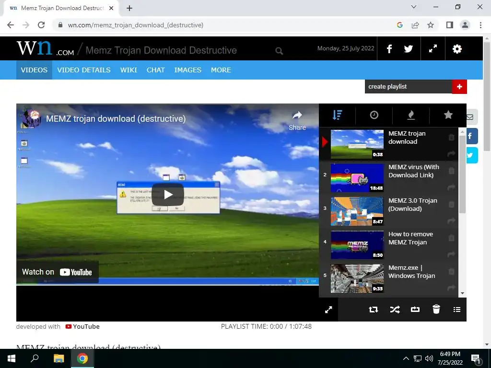
Task: Open volume control in system tray
Action: (x=429, y=358)
